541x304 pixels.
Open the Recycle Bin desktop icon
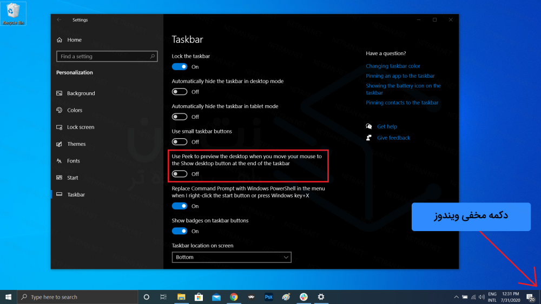tap(13, 13)
